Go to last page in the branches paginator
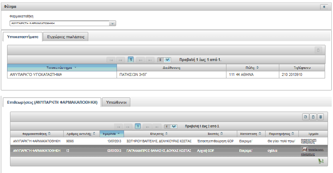This screenshot has height=173, width=333. (x=150, y=60)
